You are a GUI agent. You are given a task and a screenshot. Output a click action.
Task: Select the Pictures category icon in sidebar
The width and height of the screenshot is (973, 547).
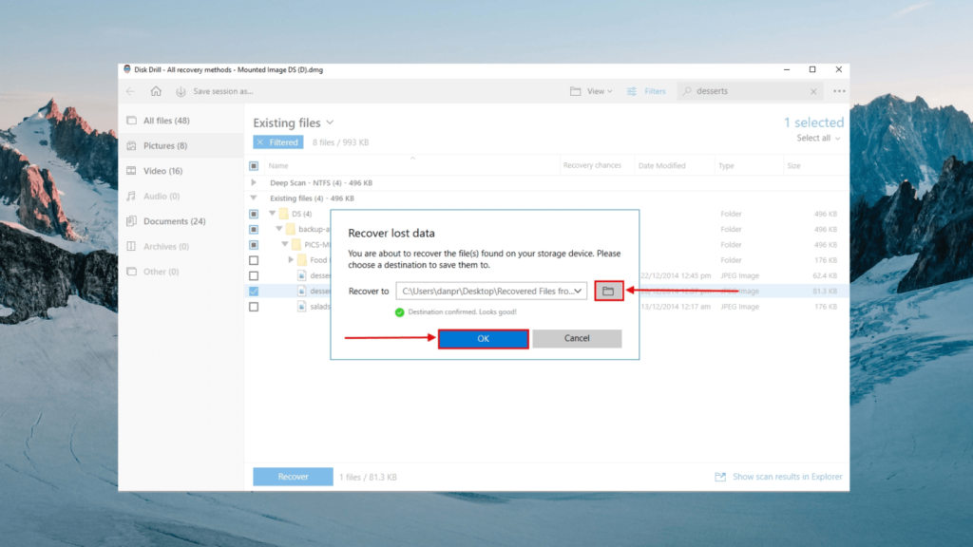point(130,145)
